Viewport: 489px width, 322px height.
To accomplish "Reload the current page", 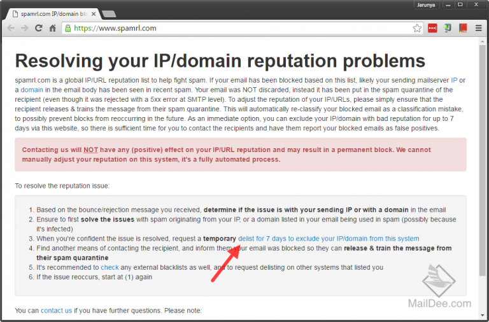I will coord(39,28).
